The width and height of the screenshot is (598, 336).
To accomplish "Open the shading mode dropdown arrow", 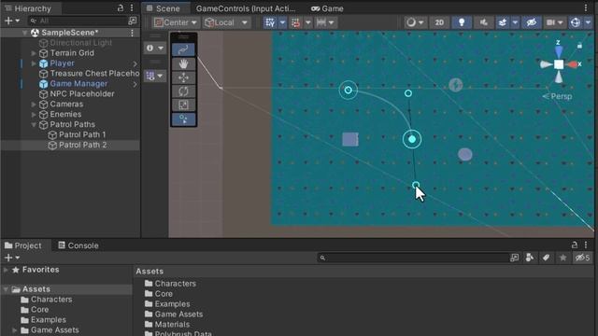I will (421, 22).
